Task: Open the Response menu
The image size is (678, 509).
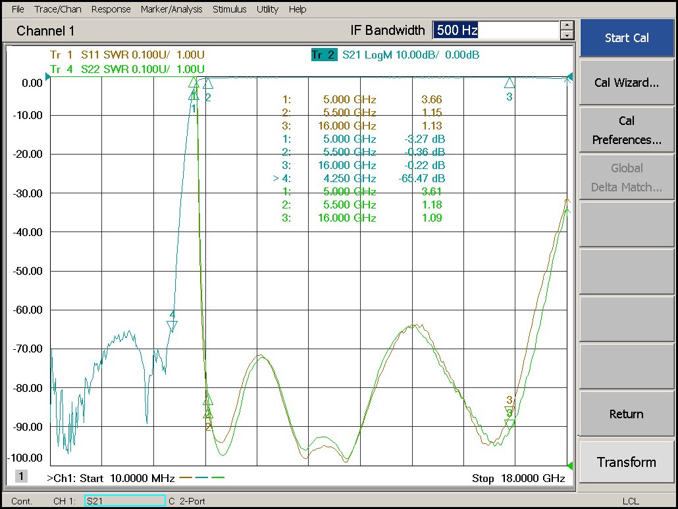Action: [111, 9]
